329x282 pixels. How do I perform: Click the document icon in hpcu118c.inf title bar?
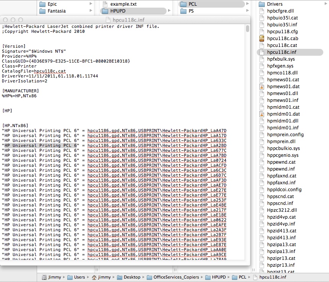tap(108, 20)
